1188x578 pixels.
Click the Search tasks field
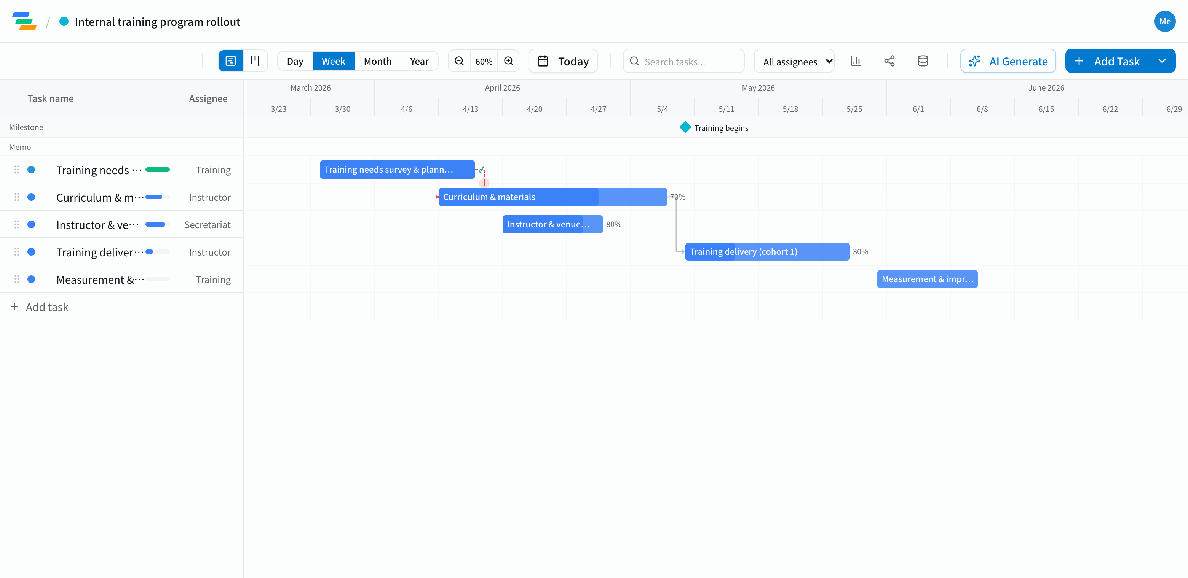click(x=683, y=61)
